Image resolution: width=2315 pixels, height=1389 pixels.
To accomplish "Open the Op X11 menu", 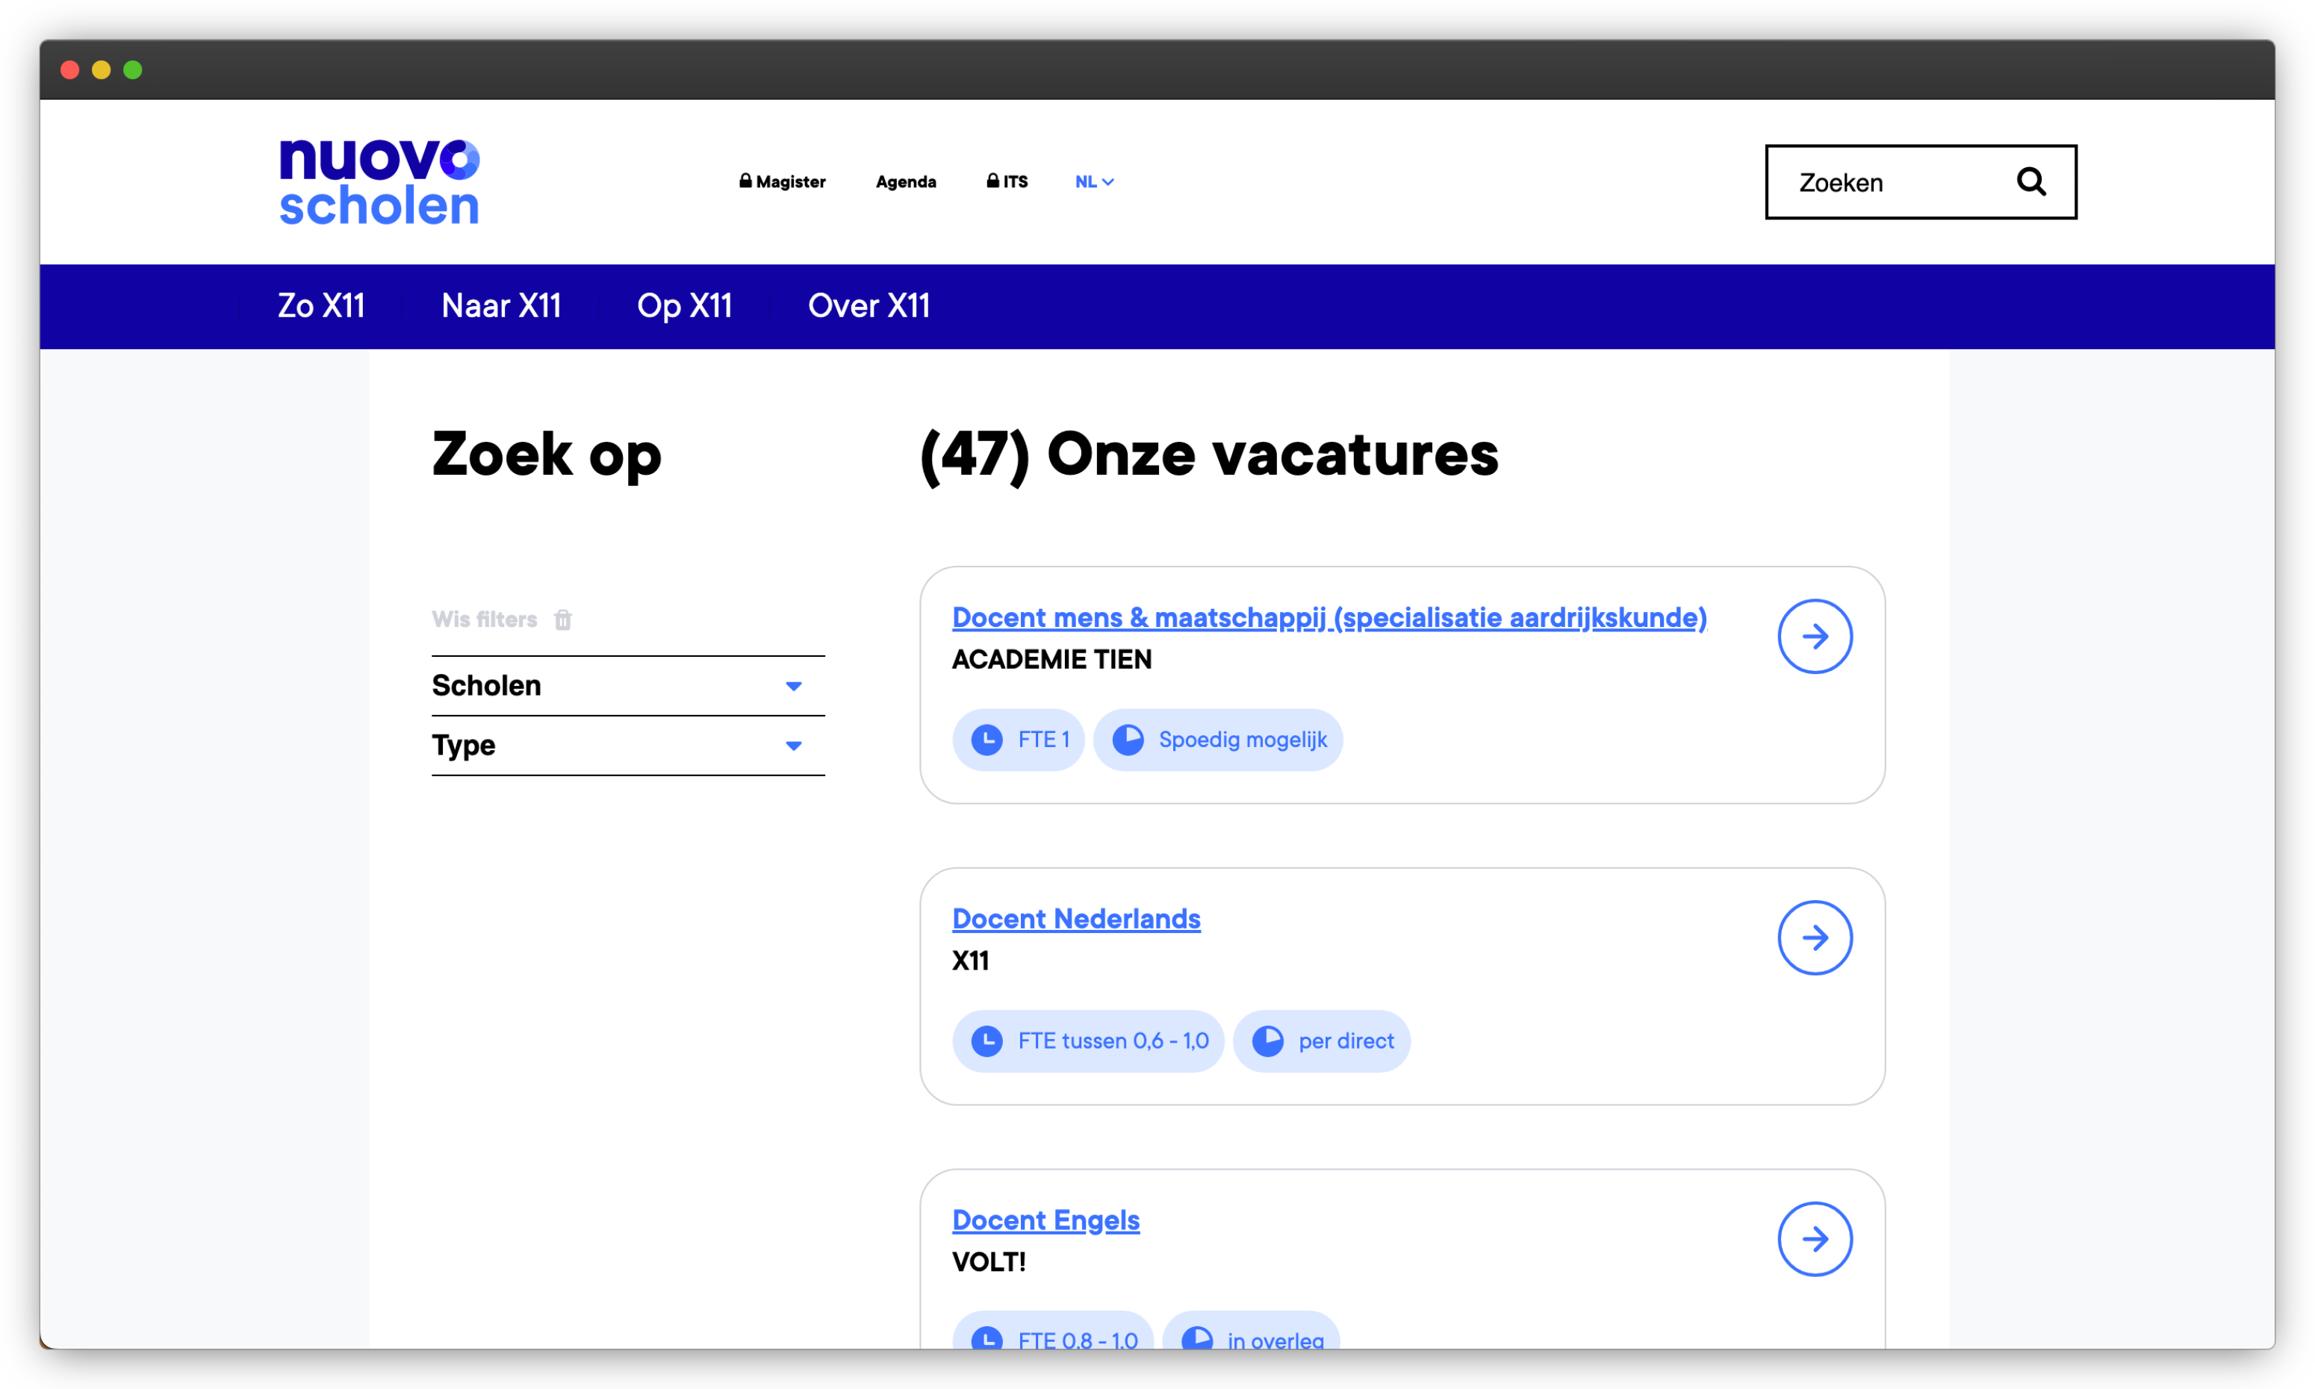I will pos(685,306).
